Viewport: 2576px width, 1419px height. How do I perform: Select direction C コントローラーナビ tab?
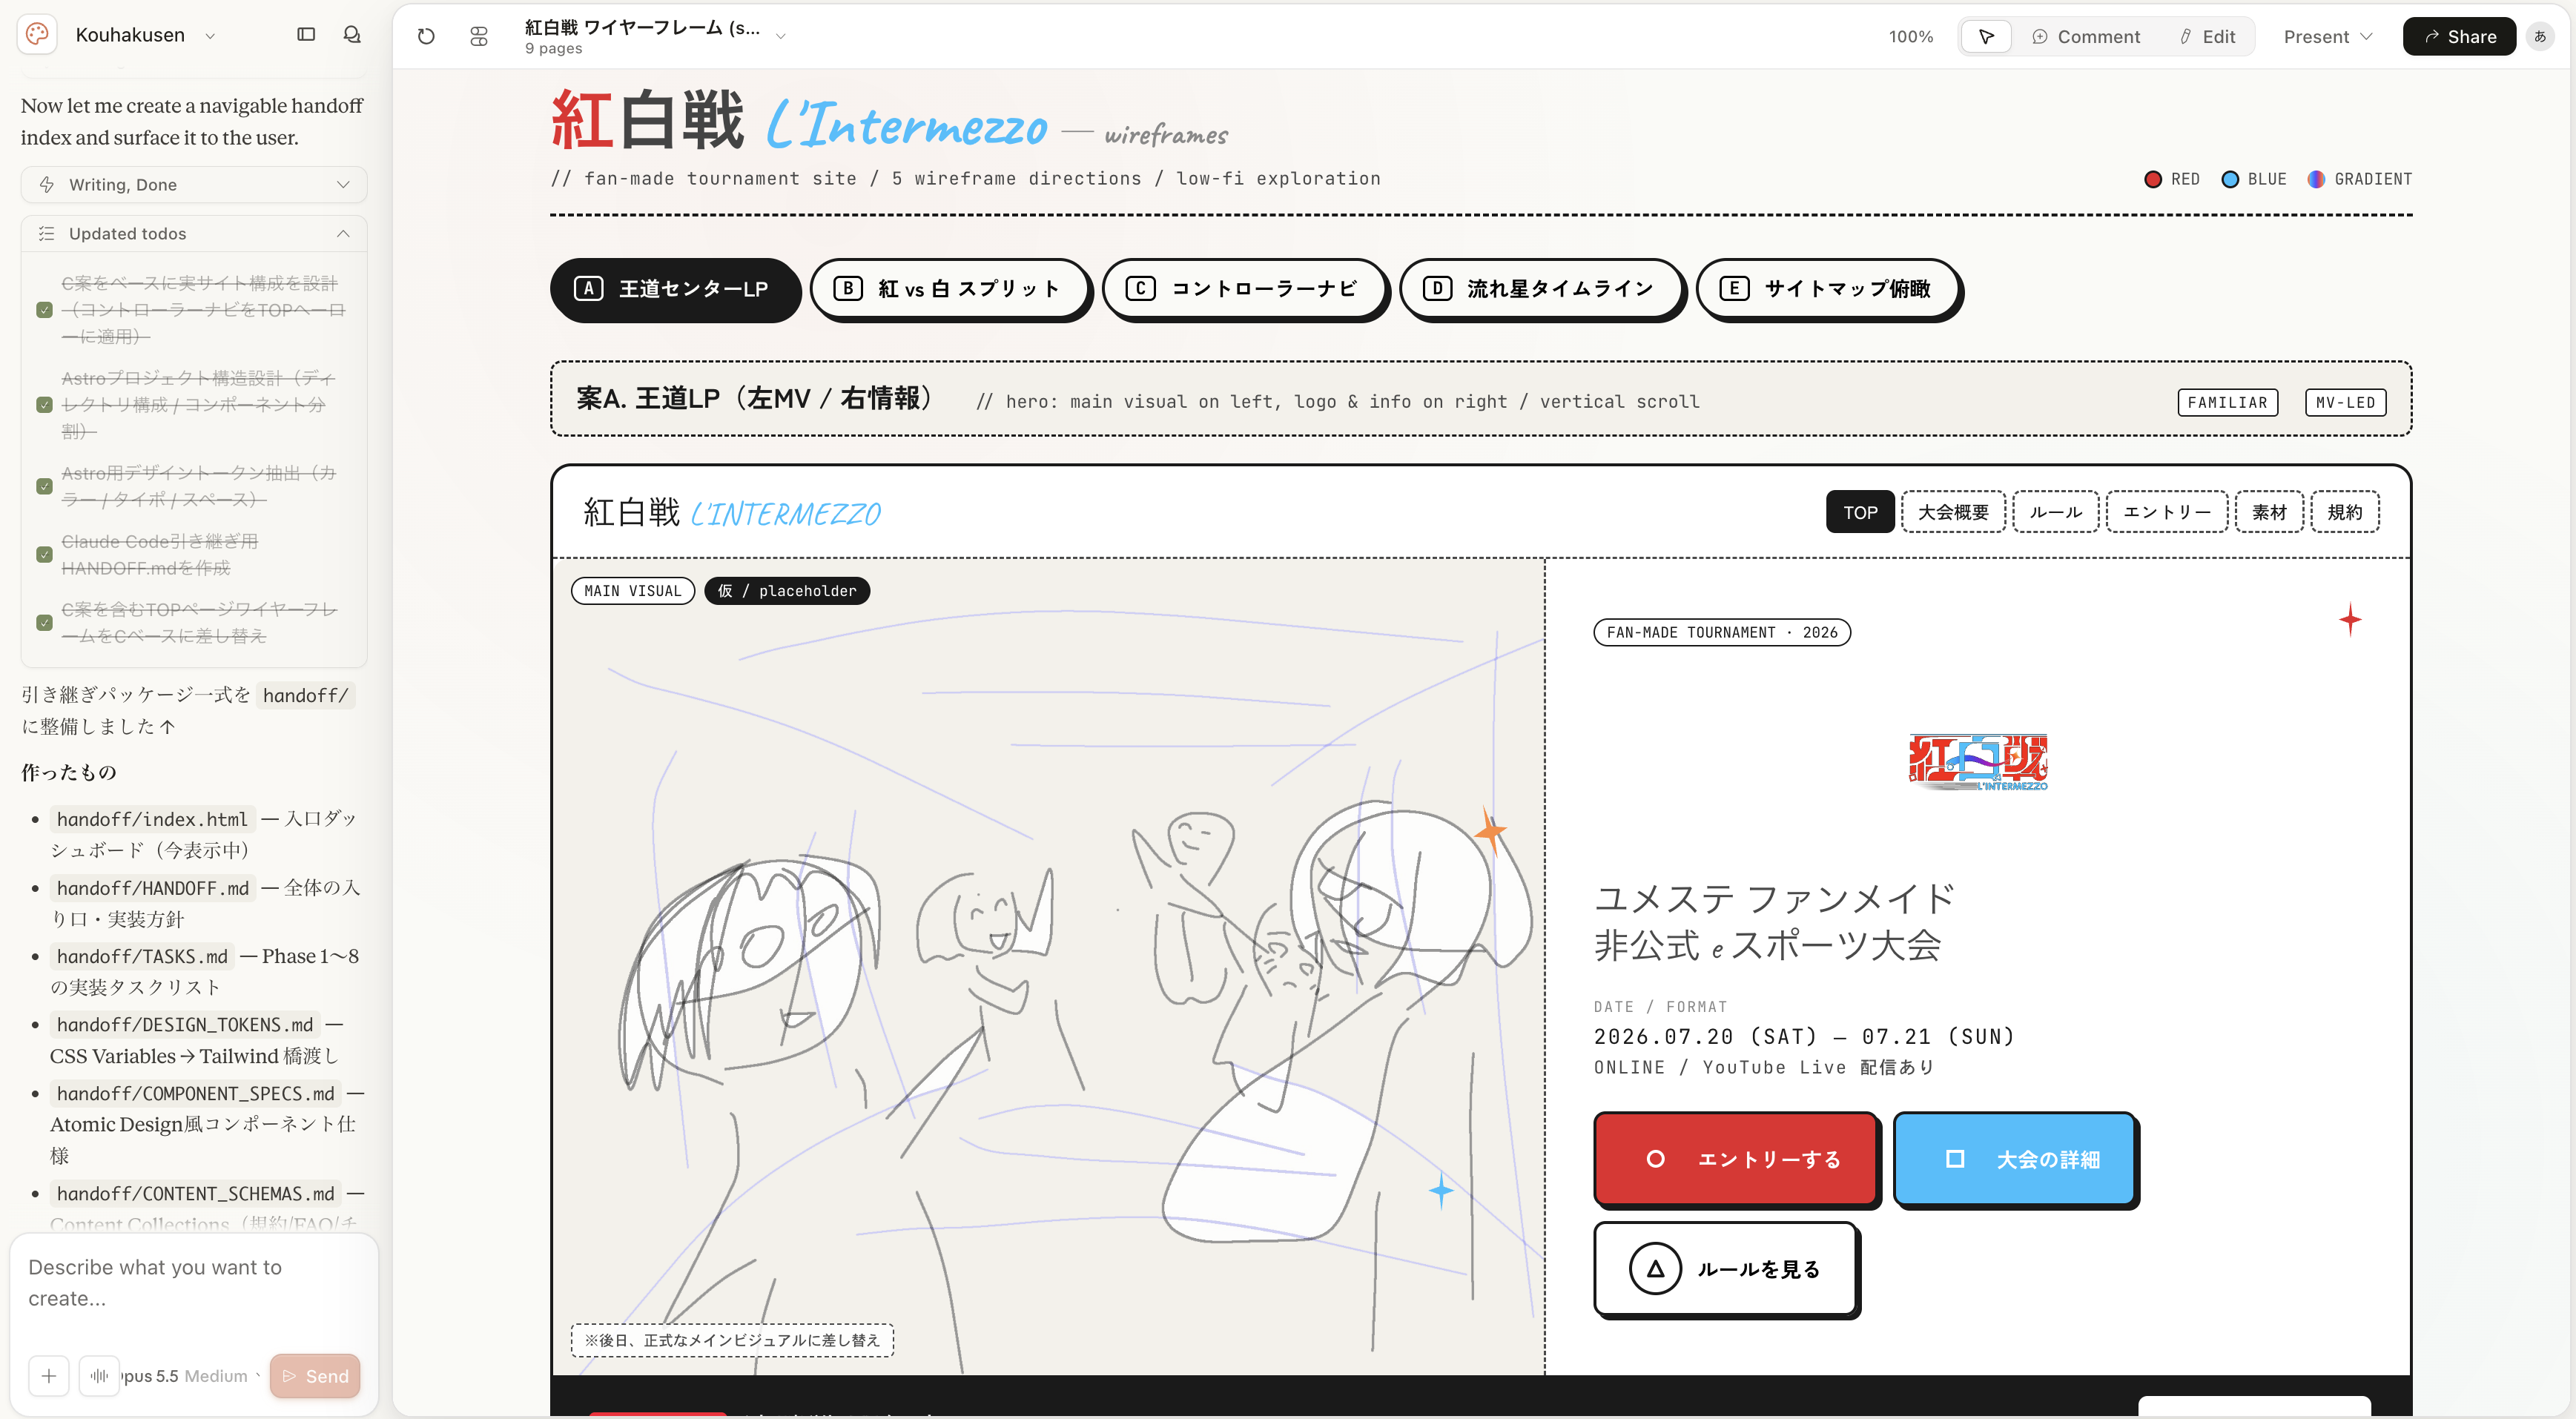(x=1246, y=290)
